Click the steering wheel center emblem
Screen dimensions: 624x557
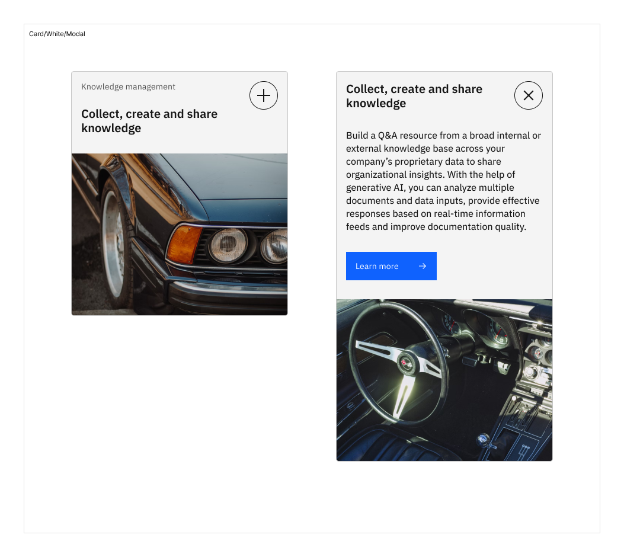click(407, 363)
